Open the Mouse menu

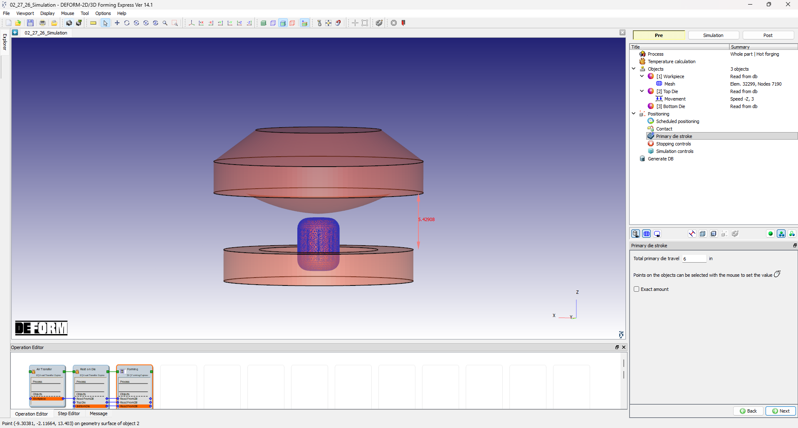(68, 13)
